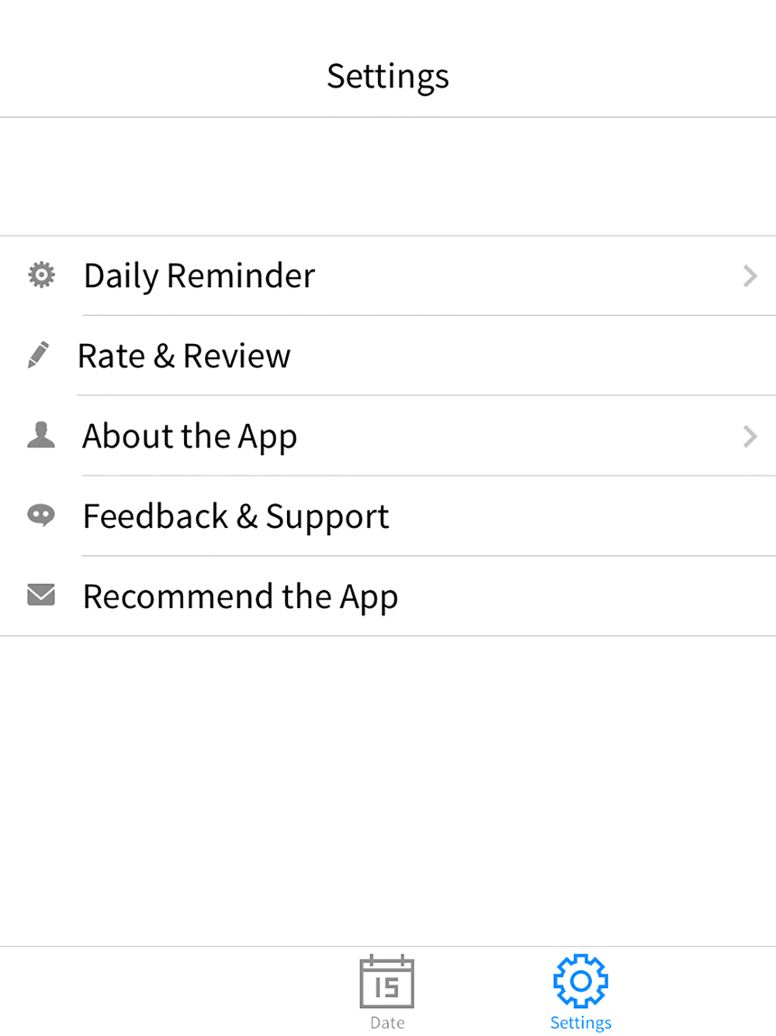The height and width of the screenshot is (1036, 776).
Task: Expand Daily Reminder using its right chevron
Action: [x=750, y=276]
